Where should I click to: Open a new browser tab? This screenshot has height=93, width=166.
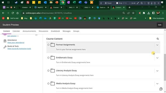(129, 7)
